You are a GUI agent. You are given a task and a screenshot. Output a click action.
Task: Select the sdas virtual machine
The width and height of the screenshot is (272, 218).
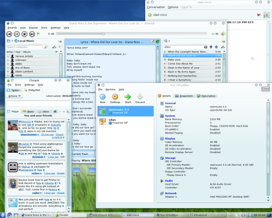point(126,121)
